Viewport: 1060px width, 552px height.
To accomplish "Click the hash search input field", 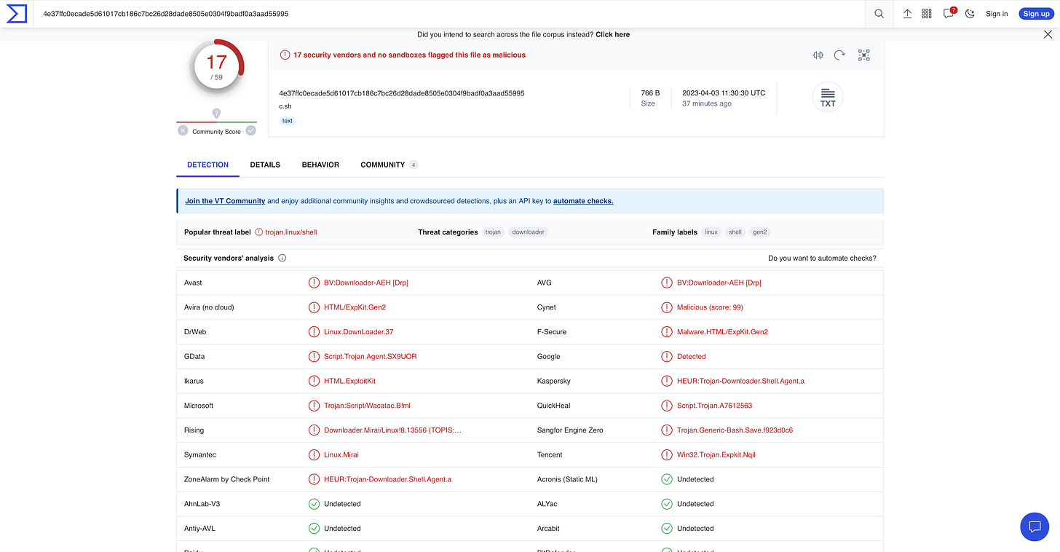I will (x=450, y=14).
